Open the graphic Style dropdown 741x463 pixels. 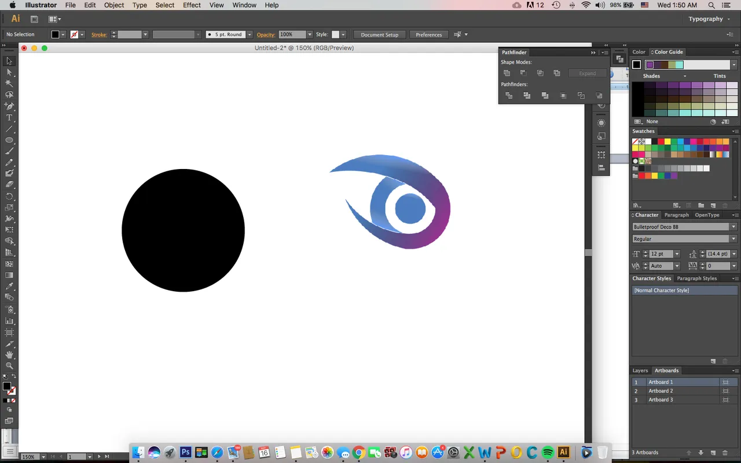[343, 35]
